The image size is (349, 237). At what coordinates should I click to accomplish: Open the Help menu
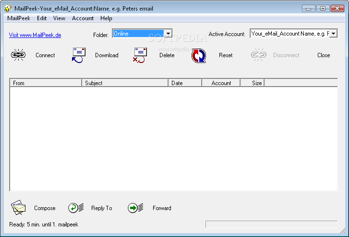pos(106,18)
